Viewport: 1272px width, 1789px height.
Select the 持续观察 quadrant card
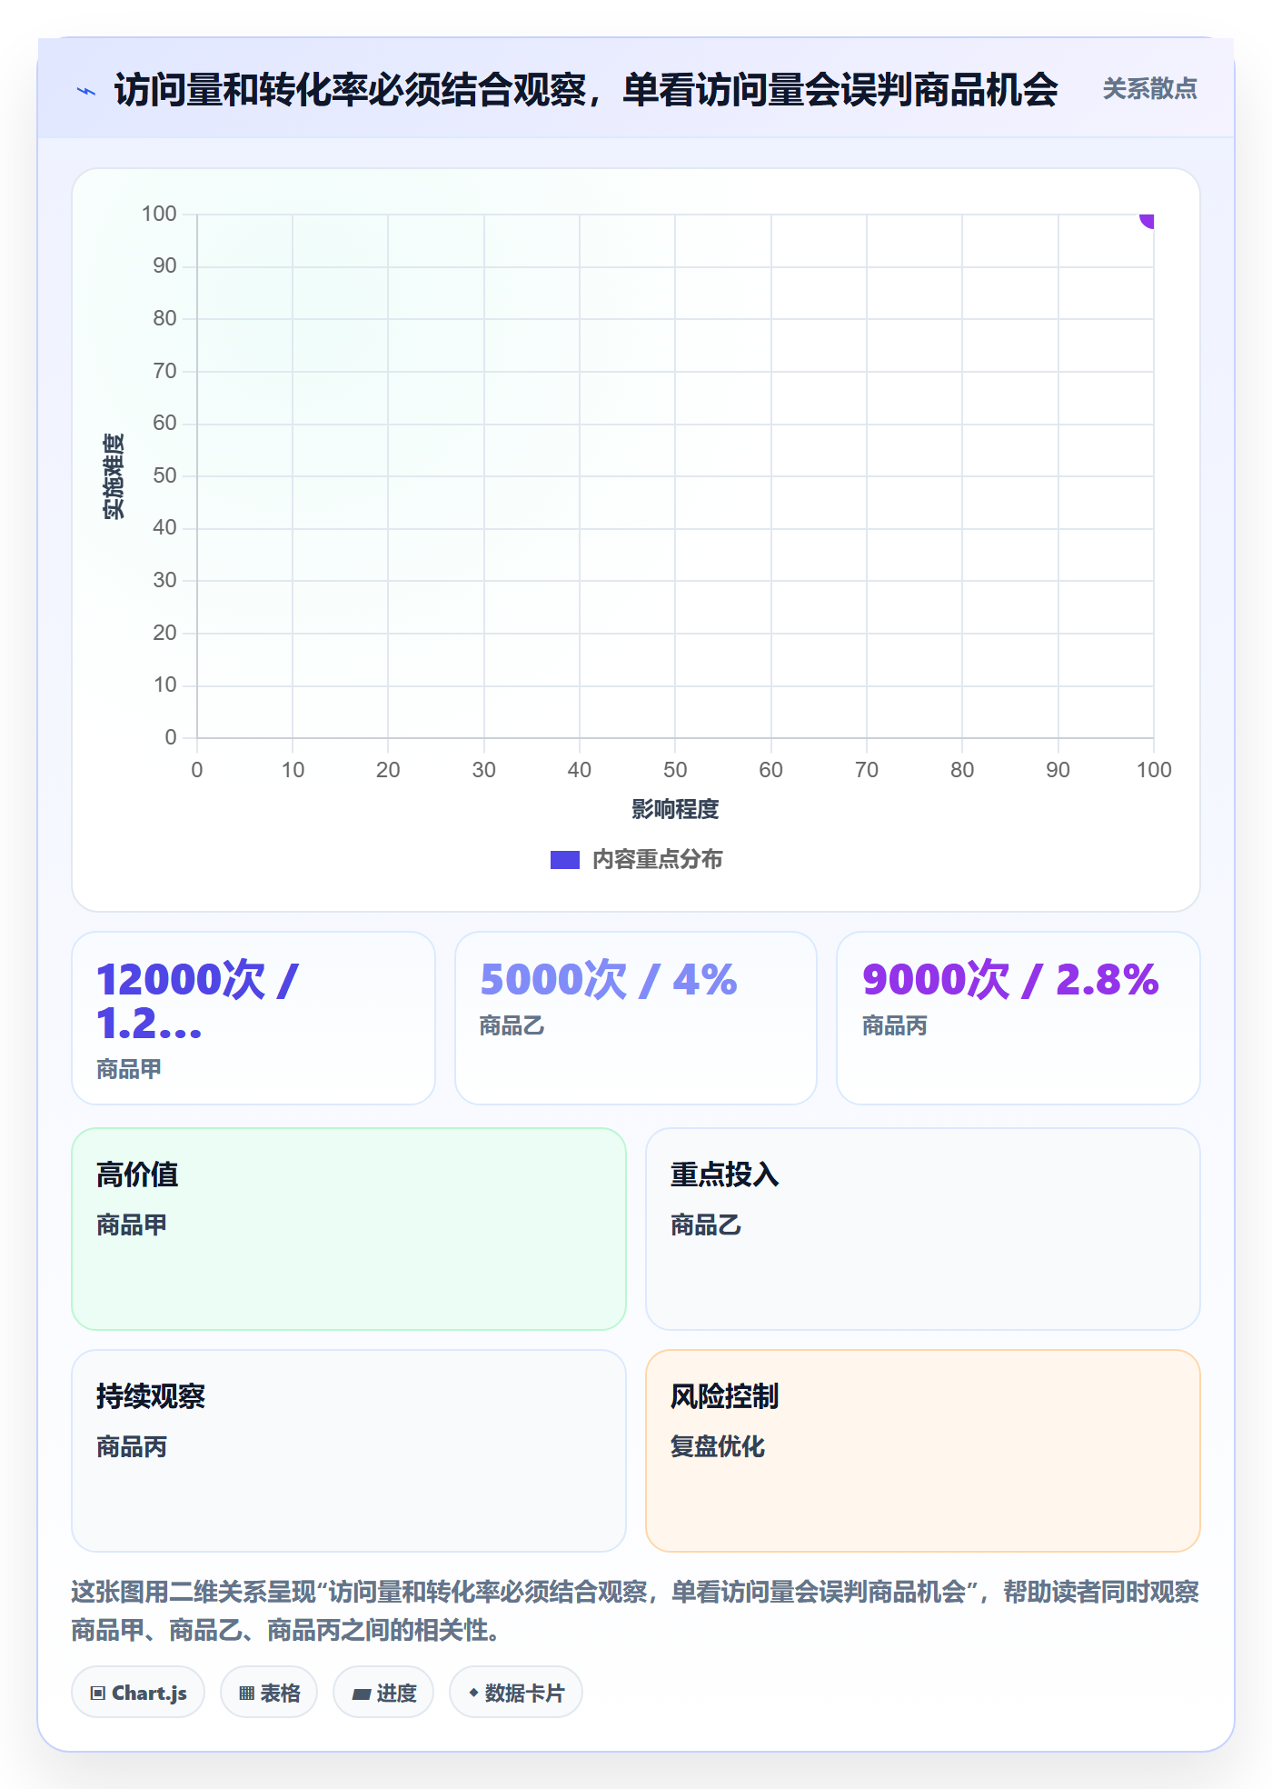click(349, 1451)
